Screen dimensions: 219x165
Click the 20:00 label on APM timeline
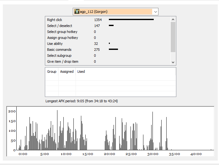coord(109,154)
